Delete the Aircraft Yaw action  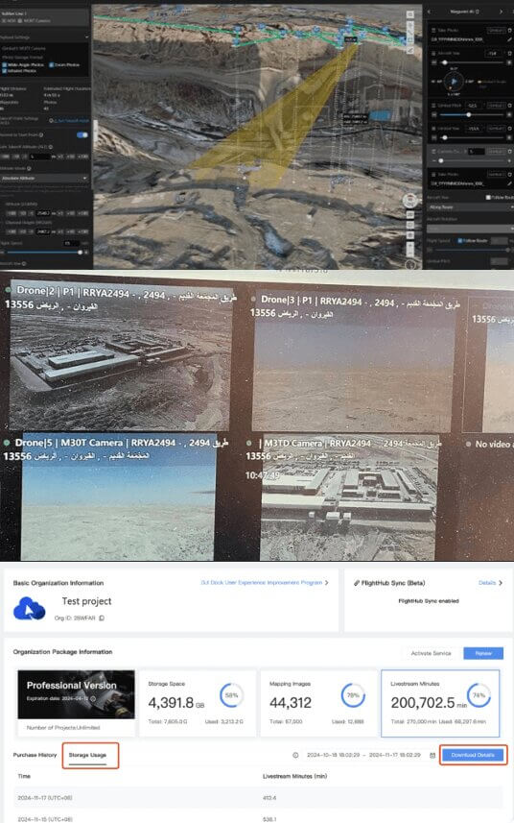pyautogui.click(x=510, y=53)
